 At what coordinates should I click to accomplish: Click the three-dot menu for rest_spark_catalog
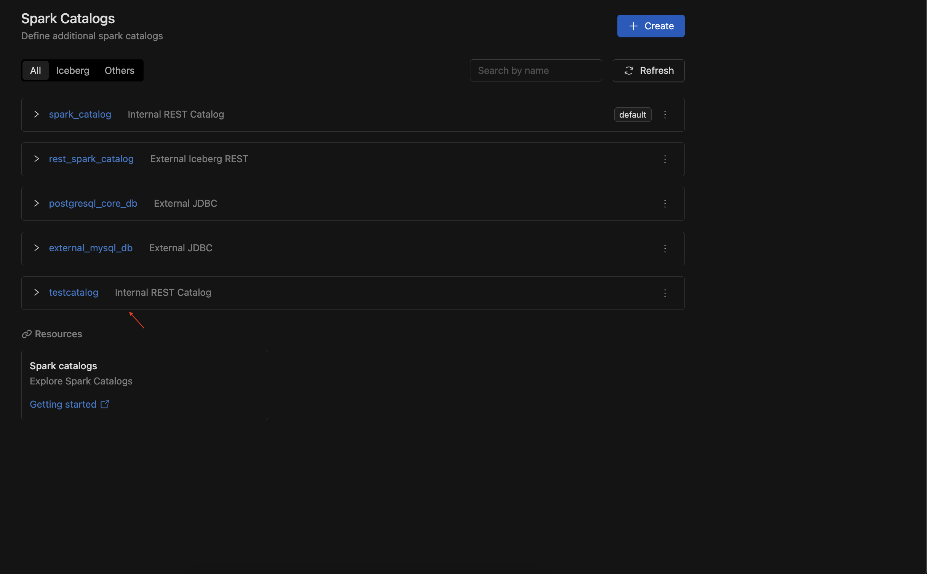[665, 159]
